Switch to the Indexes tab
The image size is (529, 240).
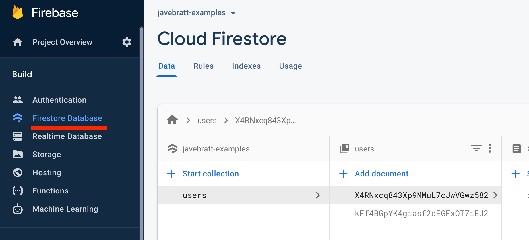(246, 66)
